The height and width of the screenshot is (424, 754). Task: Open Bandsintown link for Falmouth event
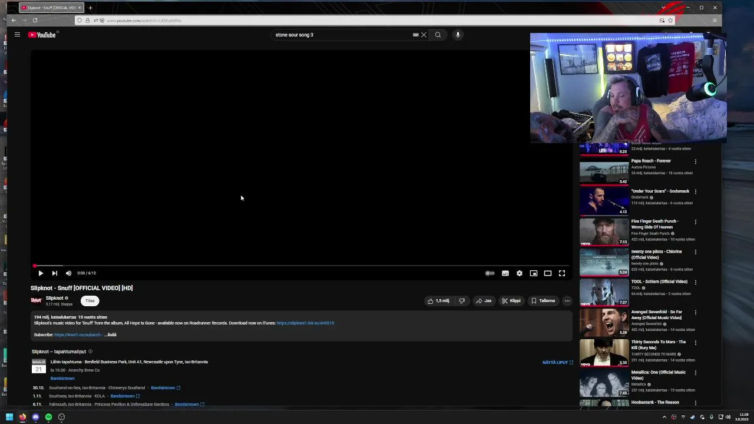190,404
